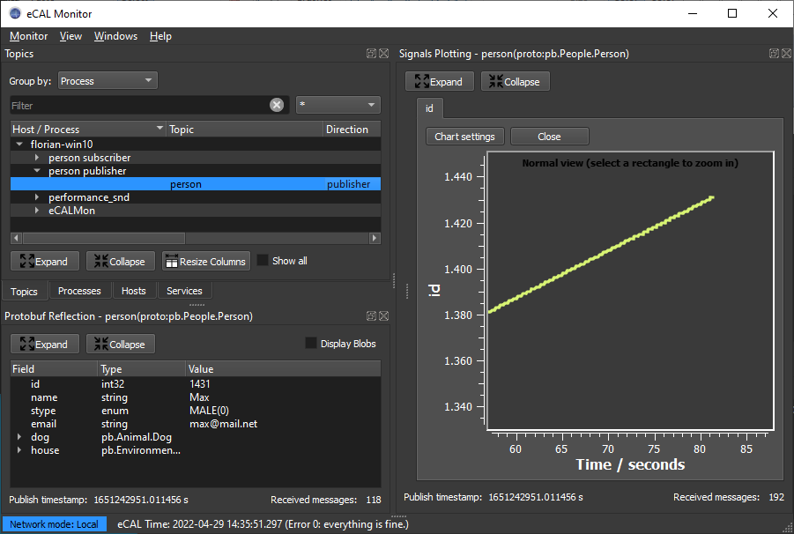Undock the Protobuf Reflection panel

pyautogui.click(x=372, y=316)
